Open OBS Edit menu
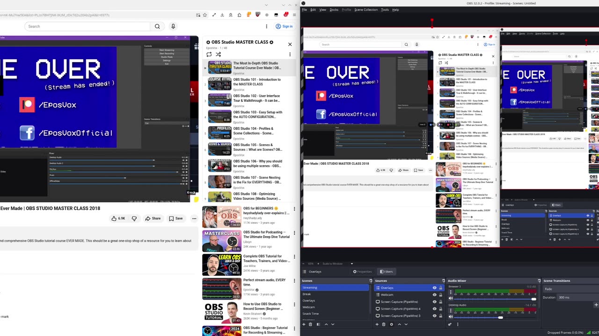Image resolution: width=599 pixels, height=336 pixels. coord(313,10)
